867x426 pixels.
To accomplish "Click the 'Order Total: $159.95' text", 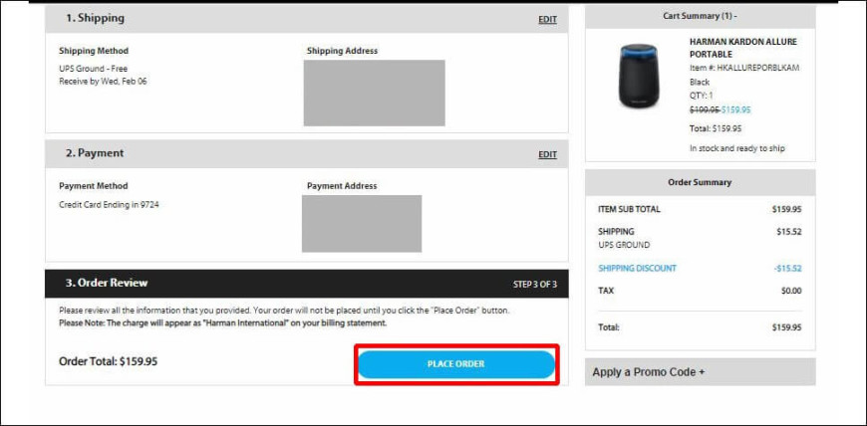I will (109, 361).
